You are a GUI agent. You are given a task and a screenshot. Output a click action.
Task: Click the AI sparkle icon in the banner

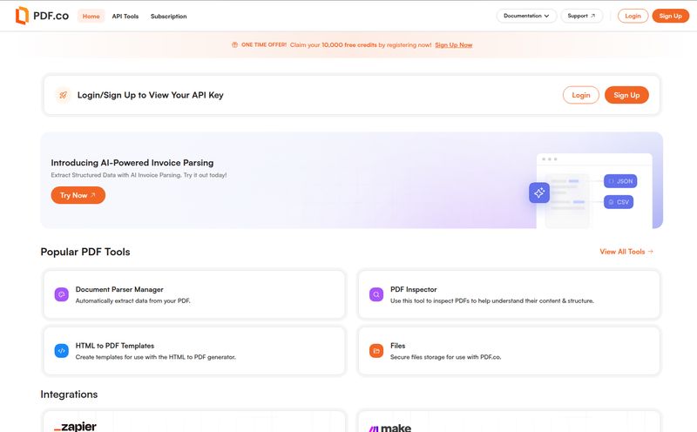[x=539, y=192]
